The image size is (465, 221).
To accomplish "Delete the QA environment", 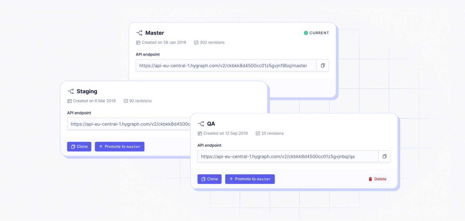I will [x=377, y=179].
